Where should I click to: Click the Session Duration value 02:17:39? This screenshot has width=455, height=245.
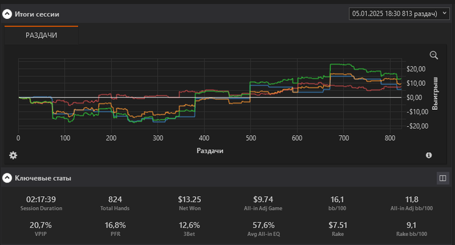point(41,200)
